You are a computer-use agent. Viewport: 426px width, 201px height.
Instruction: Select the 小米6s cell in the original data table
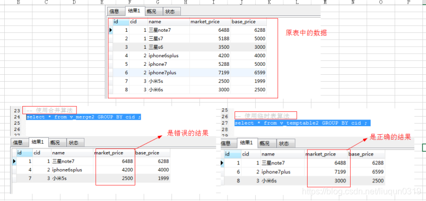169,90
